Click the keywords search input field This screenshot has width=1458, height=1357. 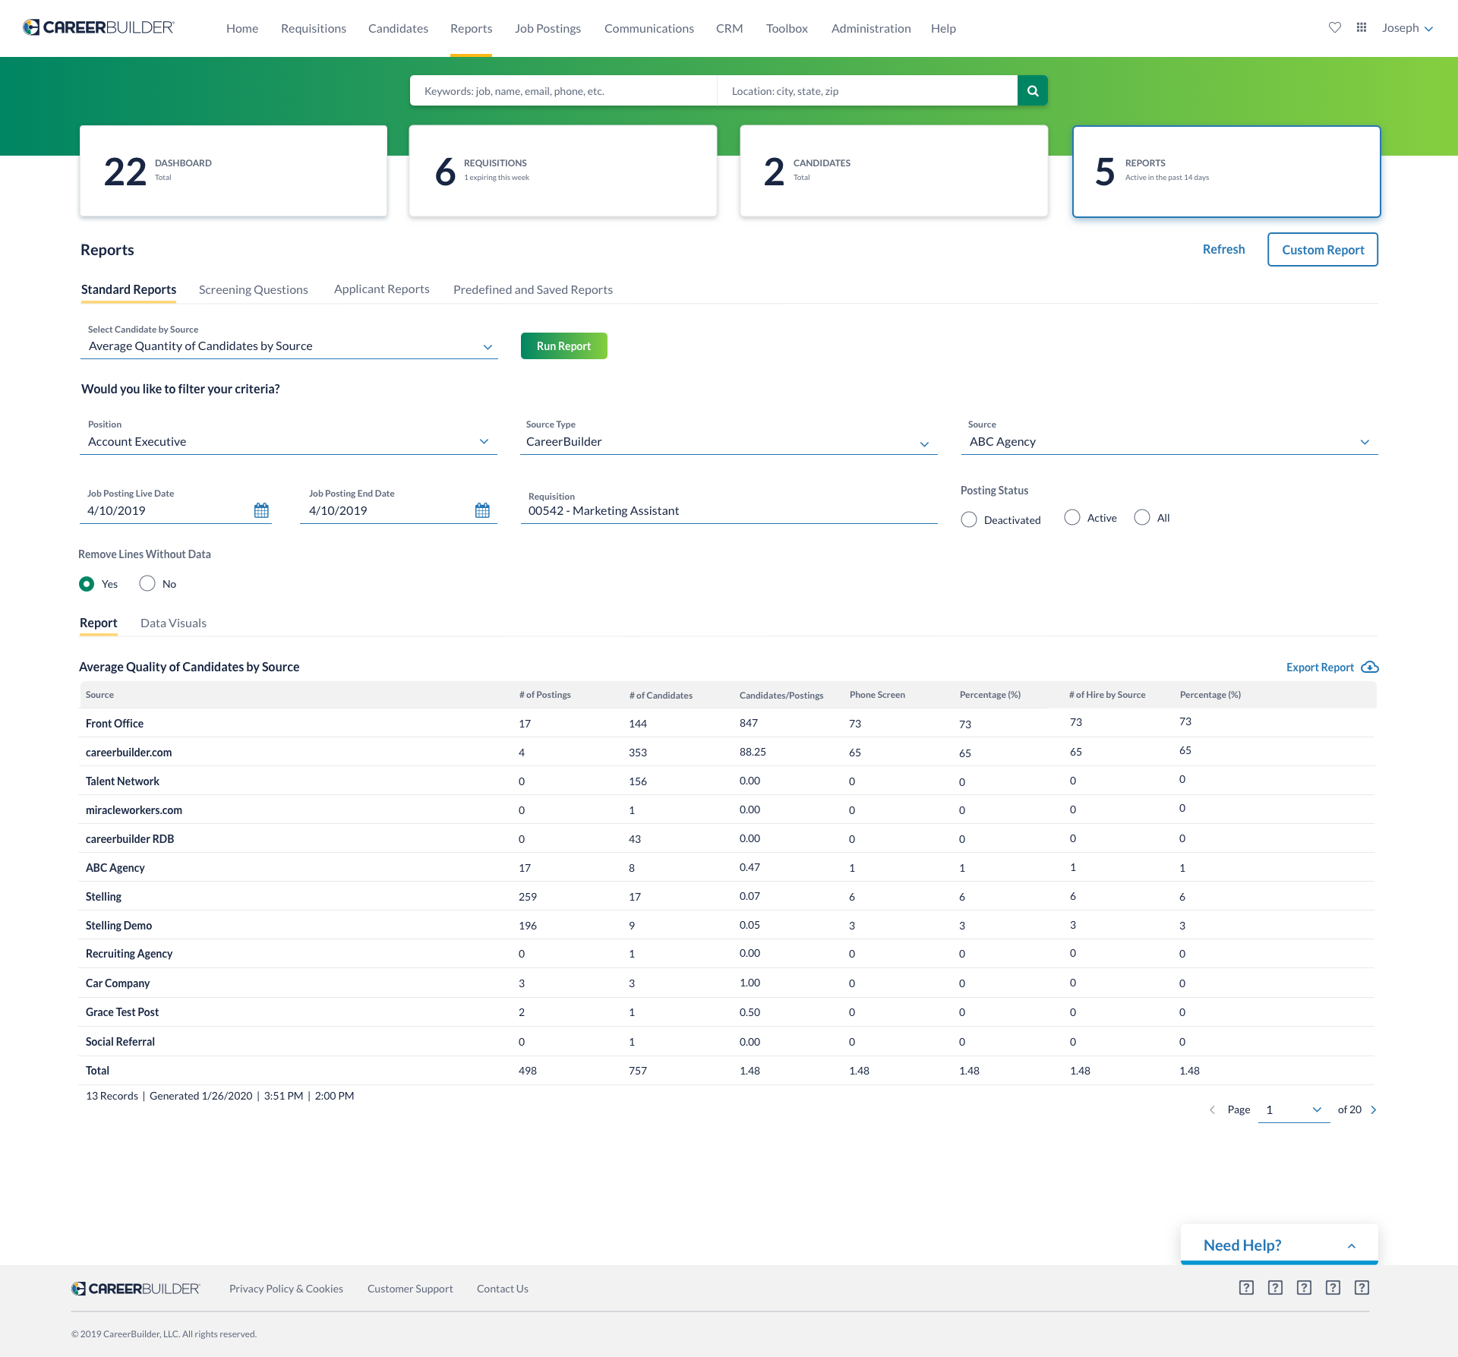coord(563,90)
